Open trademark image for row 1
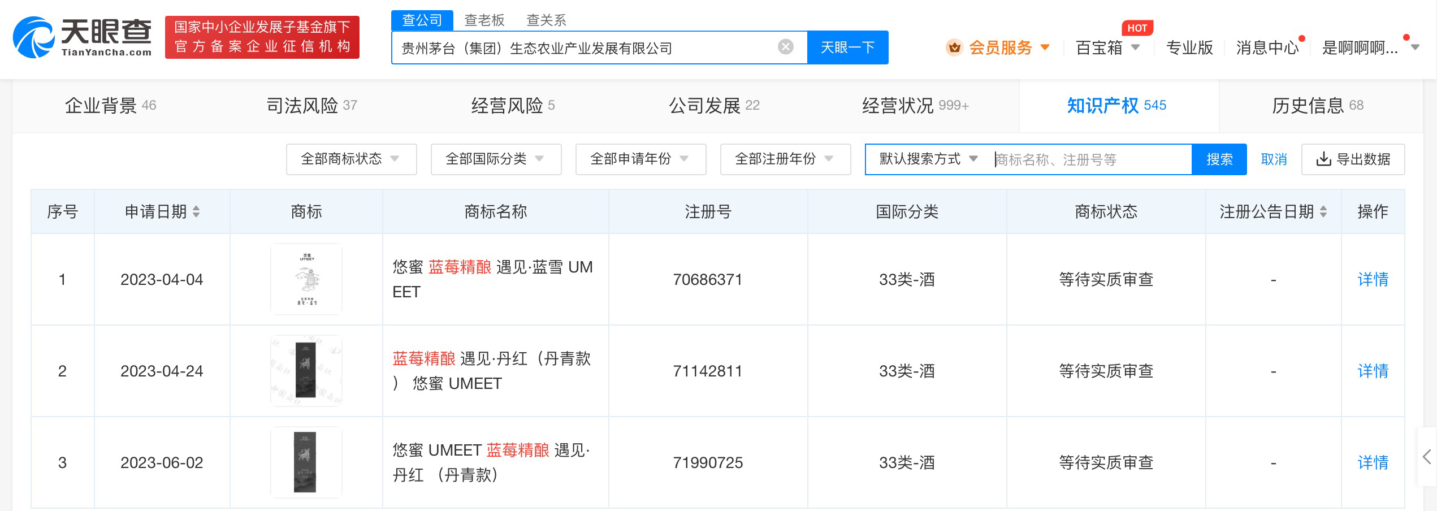The height and width of the screenshot is (511, 1437). 306,279
